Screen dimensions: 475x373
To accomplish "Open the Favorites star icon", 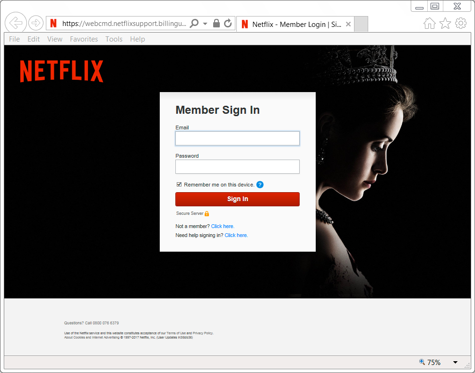I will 445,23.
